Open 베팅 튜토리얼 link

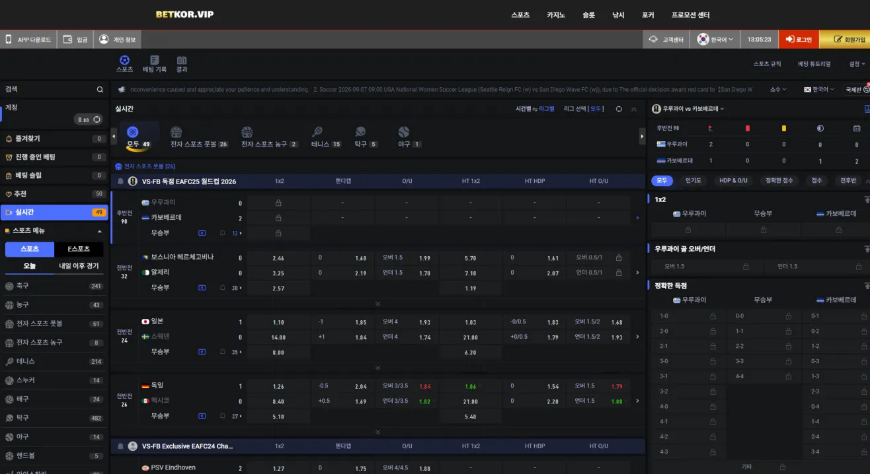814,64
